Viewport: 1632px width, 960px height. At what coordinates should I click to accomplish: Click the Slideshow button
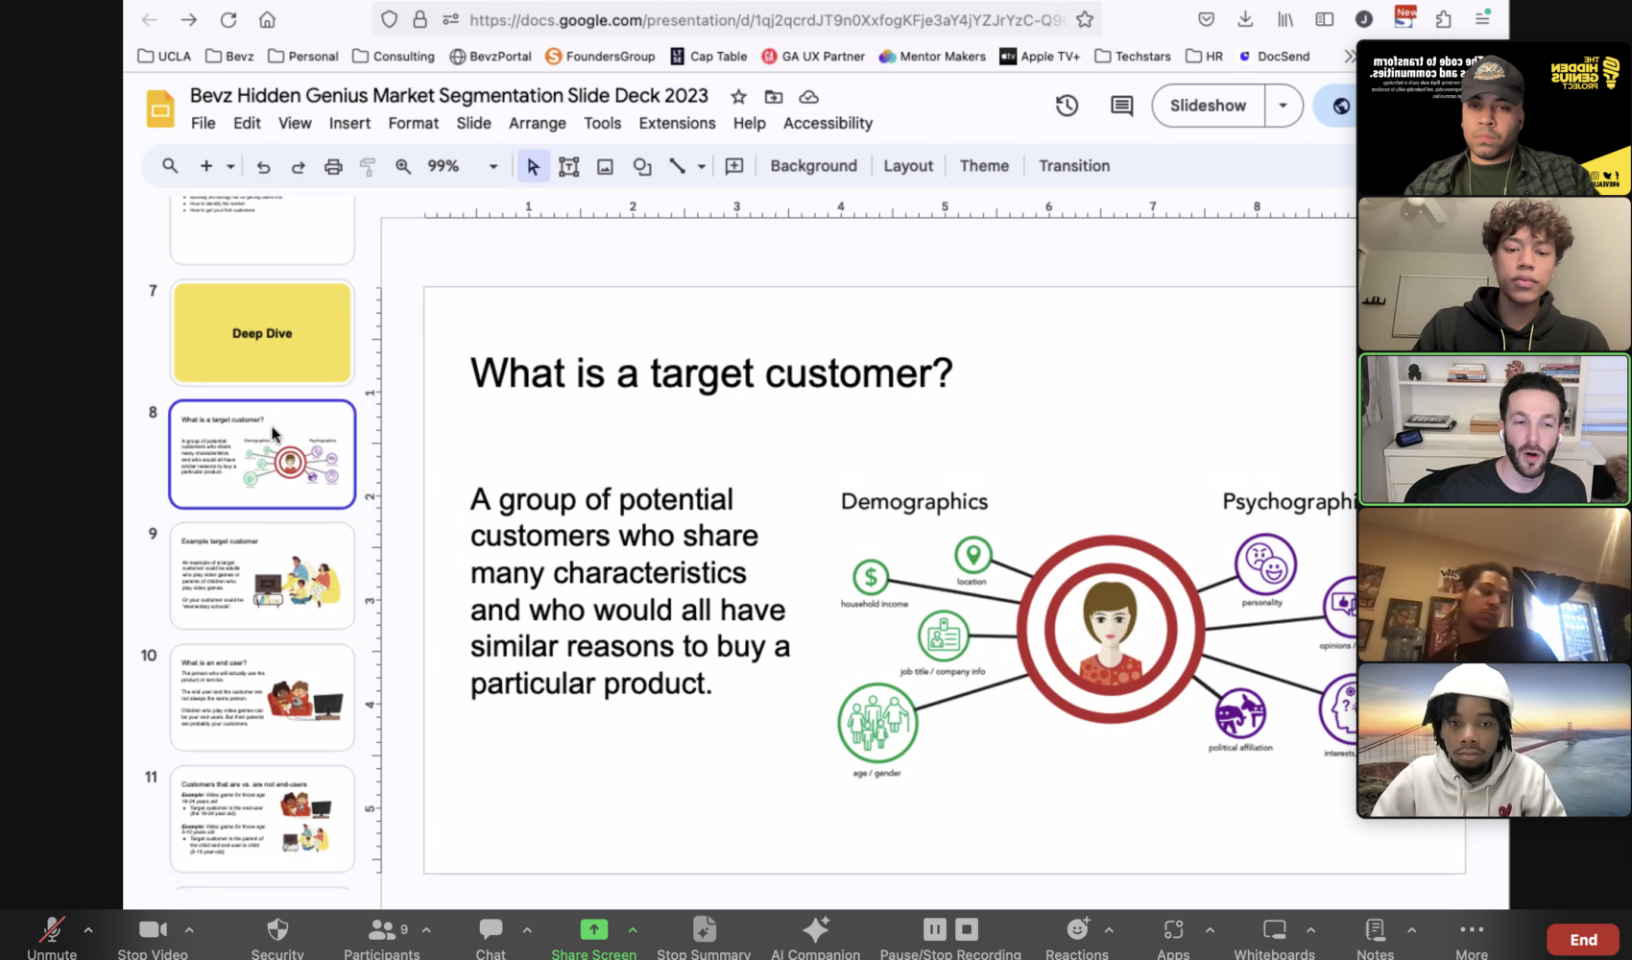point(1208,106)
